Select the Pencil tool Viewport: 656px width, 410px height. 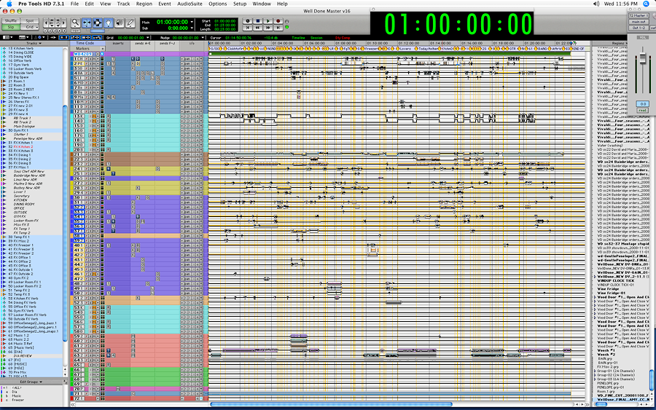pos(130,22)
